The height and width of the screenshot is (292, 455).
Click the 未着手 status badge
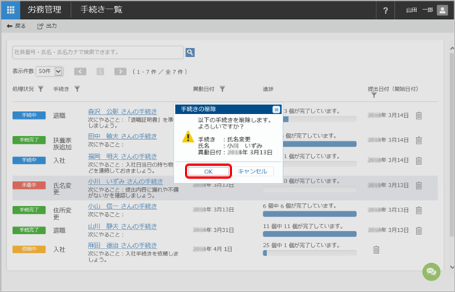29,185
